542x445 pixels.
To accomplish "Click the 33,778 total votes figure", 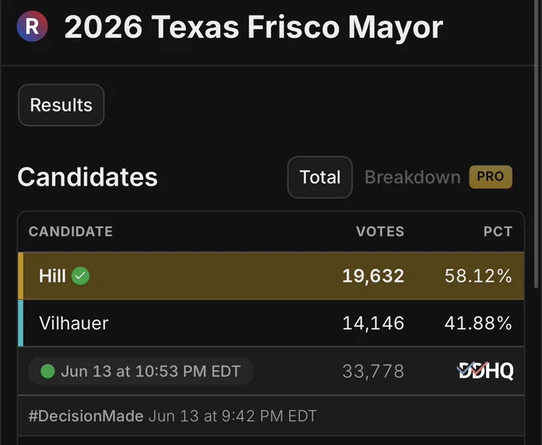I will pyautogui.click(x=373, y=372).
